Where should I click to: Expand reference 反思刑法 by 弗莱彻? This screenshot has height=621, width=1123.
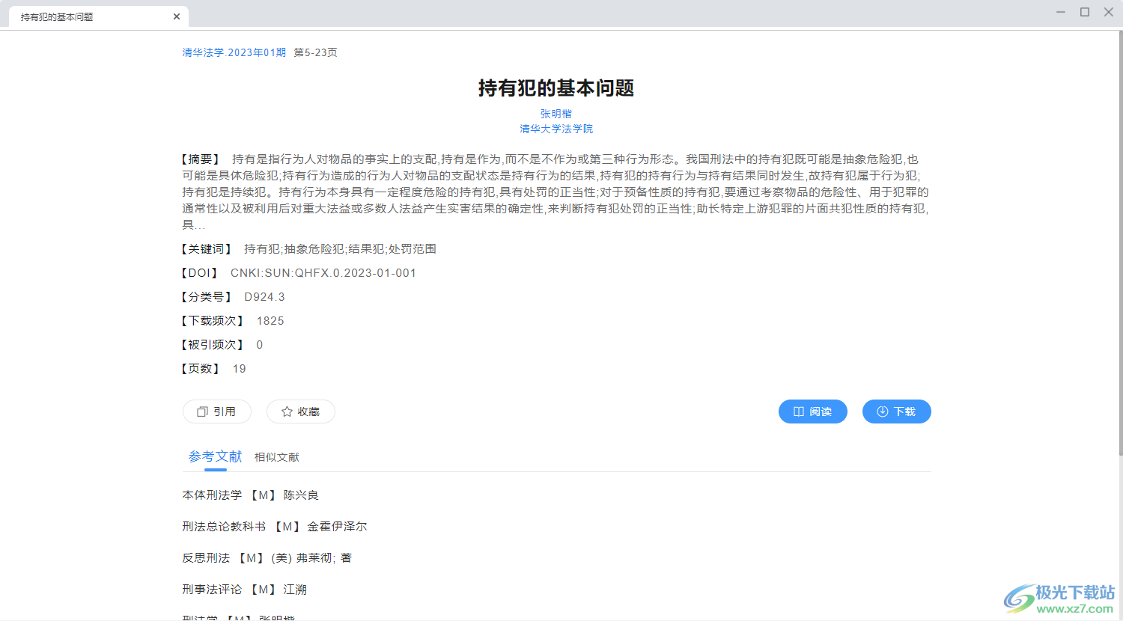tap(267, 557)
